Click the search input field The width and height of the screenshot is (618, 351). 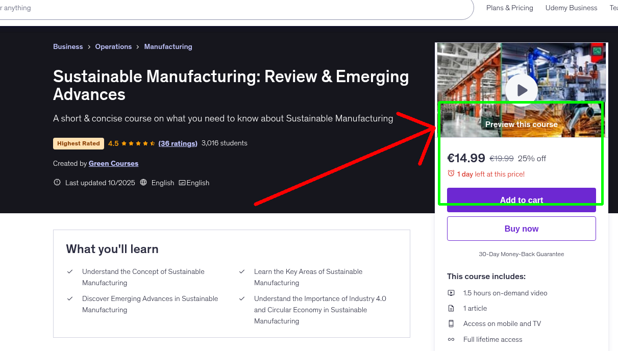click(x=204, y=8)
